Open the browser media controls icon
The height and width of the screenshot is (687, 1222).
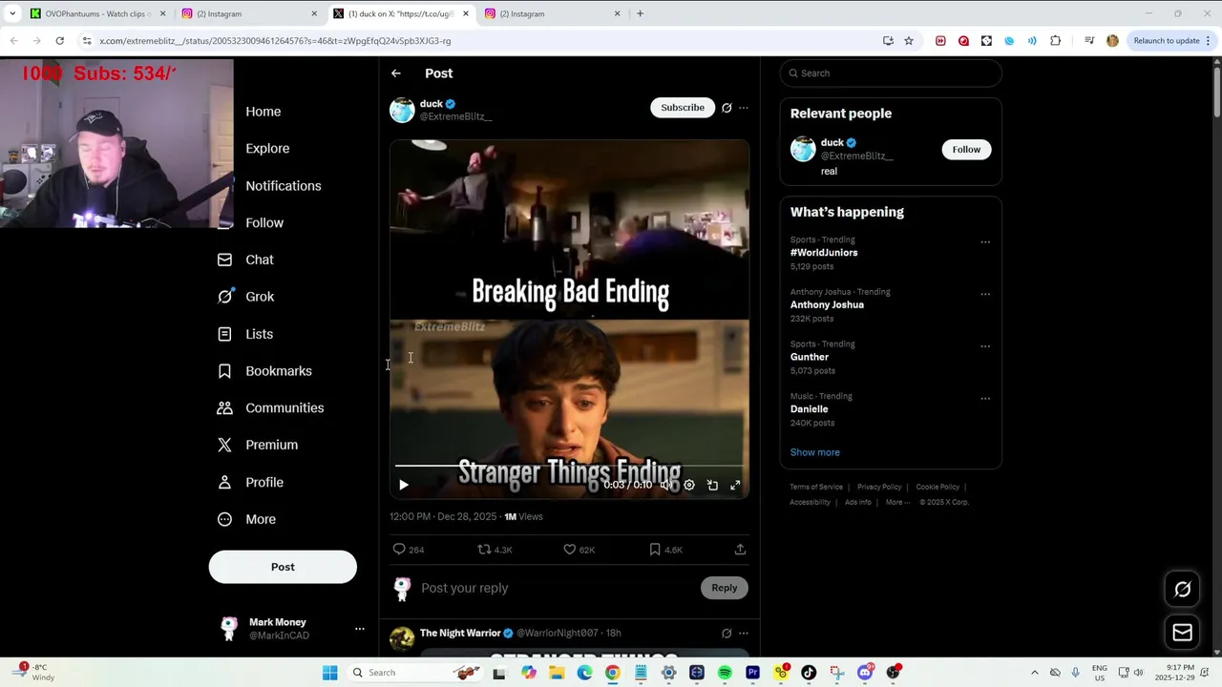1089,41
